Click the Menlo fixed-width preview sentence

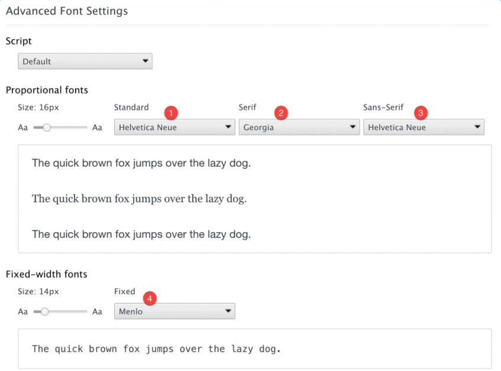156,349
